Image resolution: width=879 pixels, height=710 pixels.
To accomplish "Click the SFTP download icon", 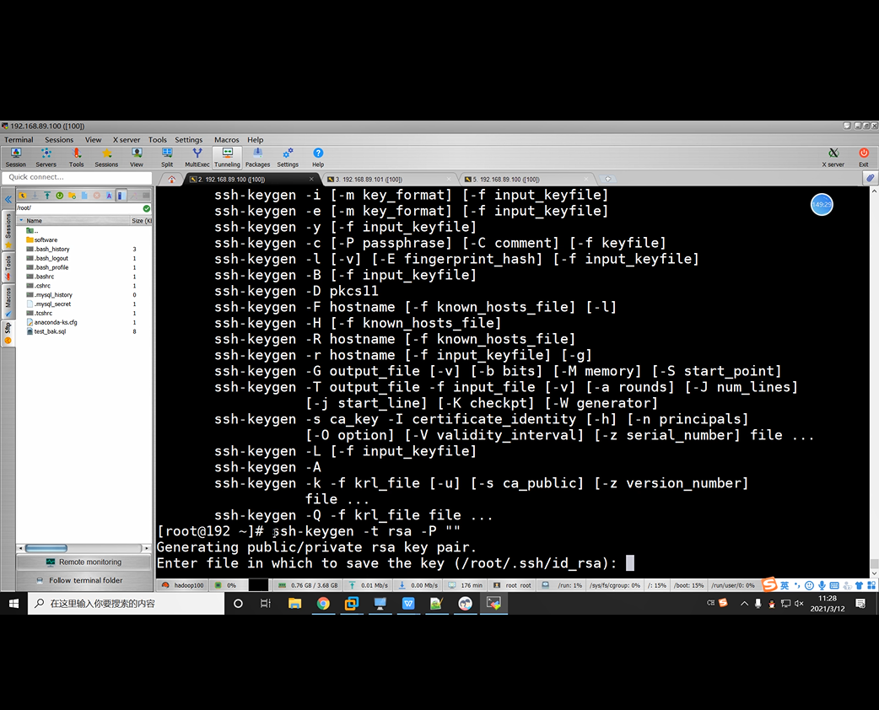I will click(x=35, y=196).
